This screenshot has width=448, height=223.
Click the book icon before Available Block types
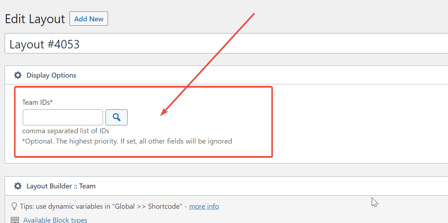pos(15,220)
